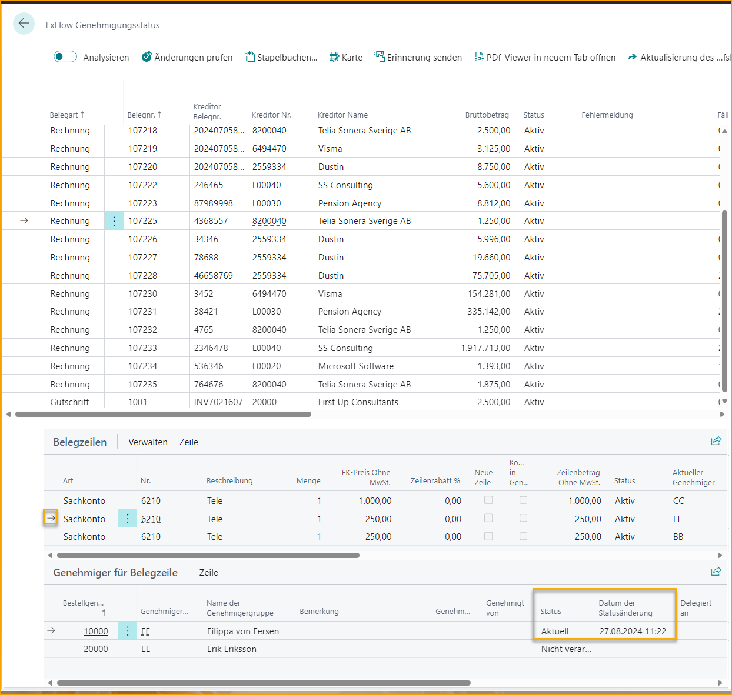Open PDf-Viewer in neuem Tab
Screen dimensions: 732x695
(x=479, y=57)
